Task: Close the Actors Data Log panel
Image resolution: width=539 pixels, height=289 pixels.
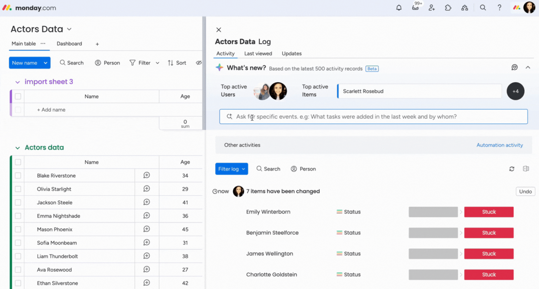Action: [x=219, y=30]
